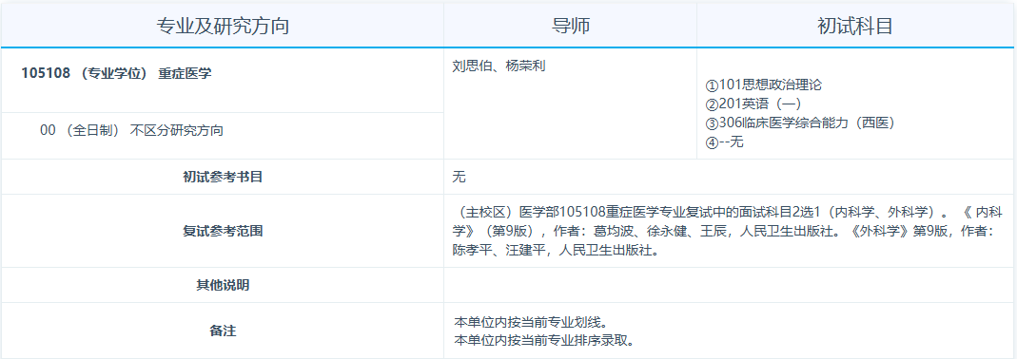
Task: Click the 备注 row label
Action: click(x=223, y=331)
